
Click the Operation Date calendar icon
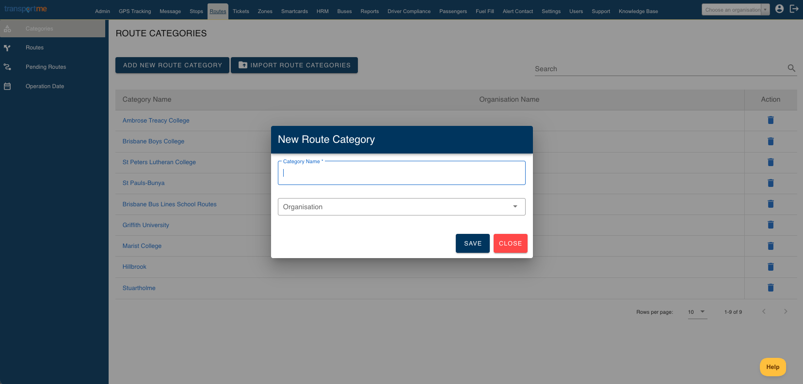(x=7, y=86)
